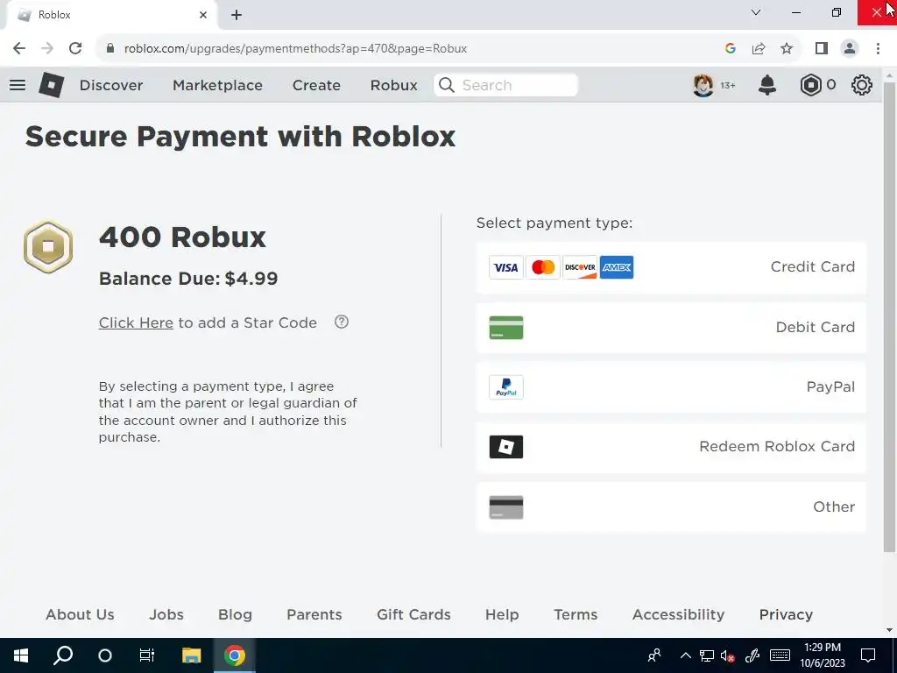Viewport: 897px width, 673px height.
Task: Focus the Roblox search field
Action: pyautogui.click(x=505, y=85)
